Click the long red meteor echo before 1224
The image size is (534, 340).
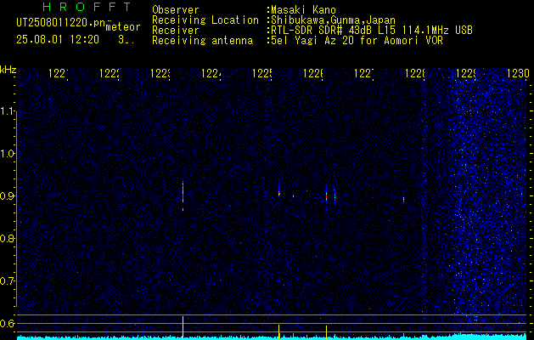pyautogui.click(x=183, y=196)
